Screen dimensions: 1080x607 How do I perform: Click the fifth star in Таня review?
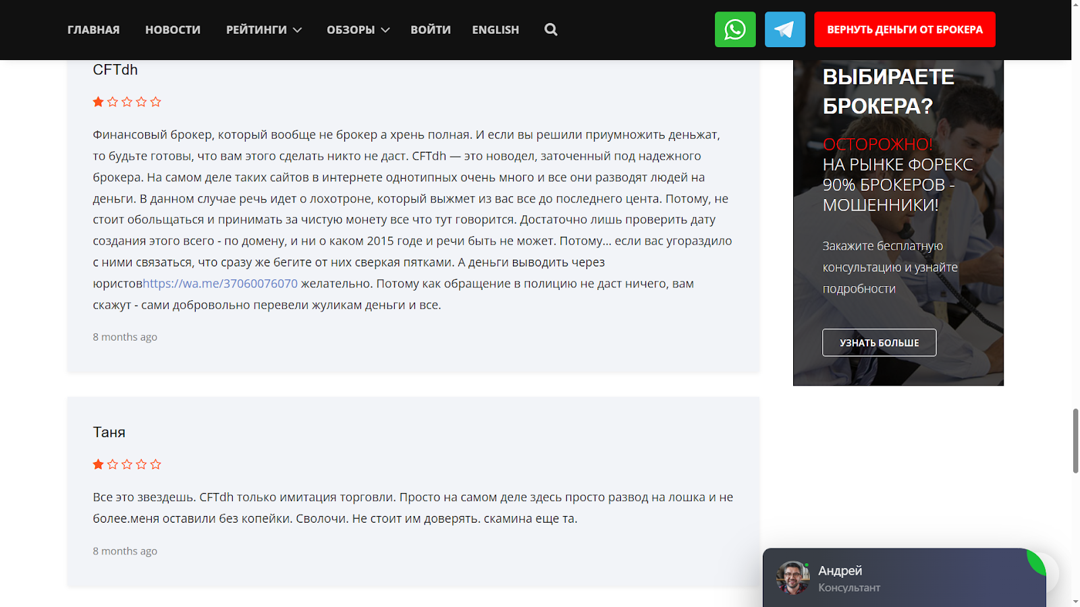click(x=156, y=464)
